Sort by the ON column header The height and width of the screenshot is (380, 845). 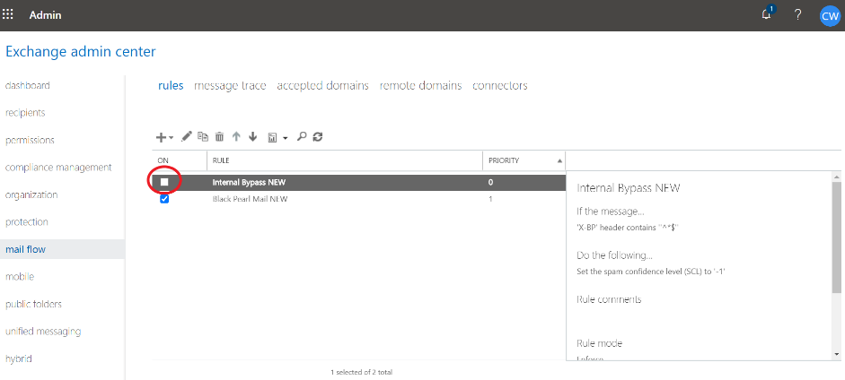tap(163, 160)
